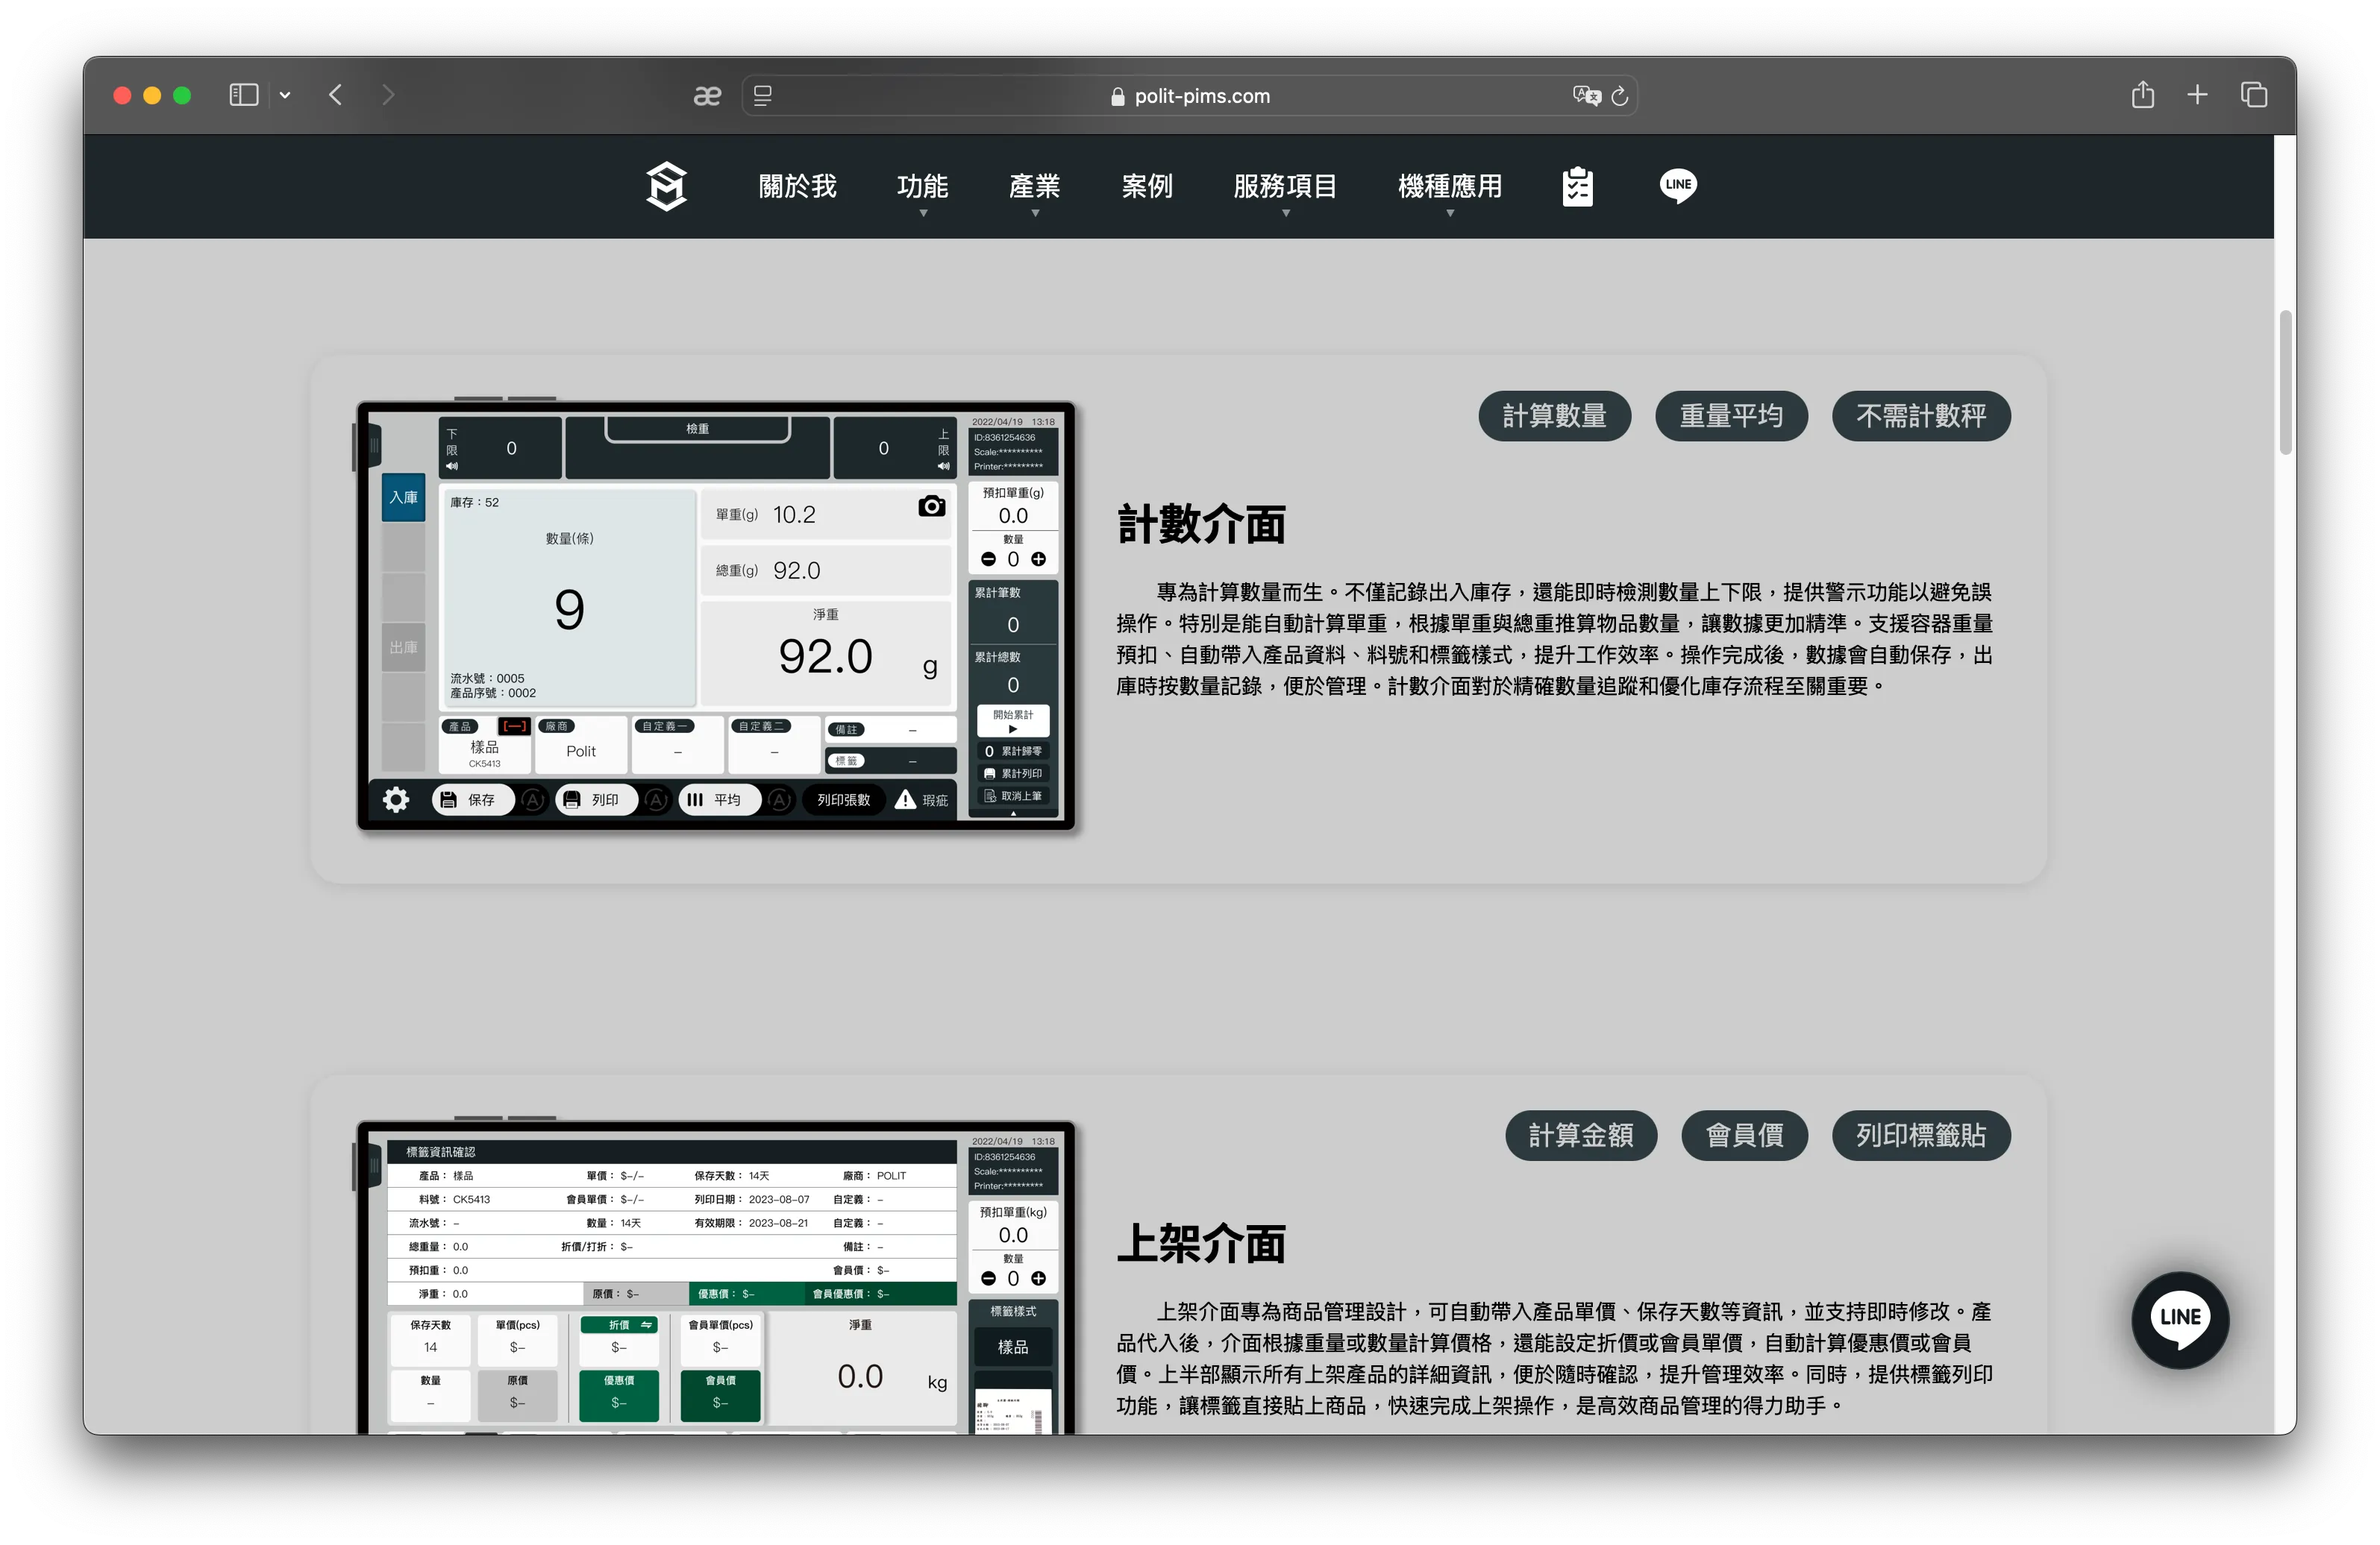Click the 上架介面 heading
This screenshot has height=1545, width=2380.
coord(1201,1245)
